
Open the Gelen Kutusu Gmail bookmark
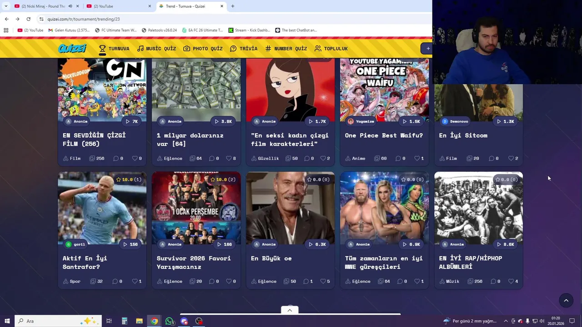(x=69, y=30)
